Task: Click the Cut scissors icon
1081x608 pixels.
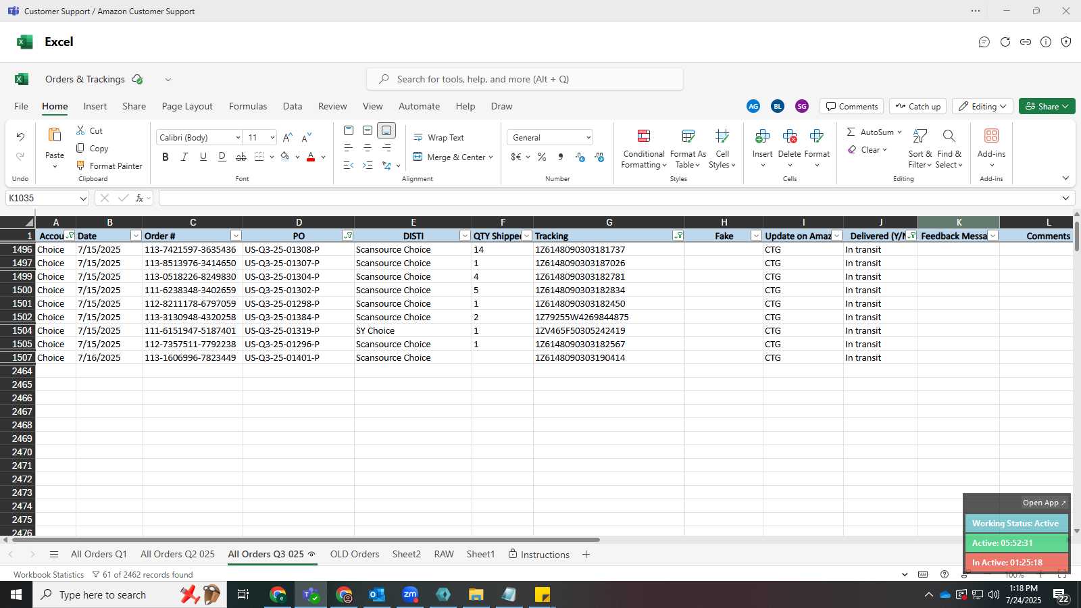Action: click(x=80, y=130)
